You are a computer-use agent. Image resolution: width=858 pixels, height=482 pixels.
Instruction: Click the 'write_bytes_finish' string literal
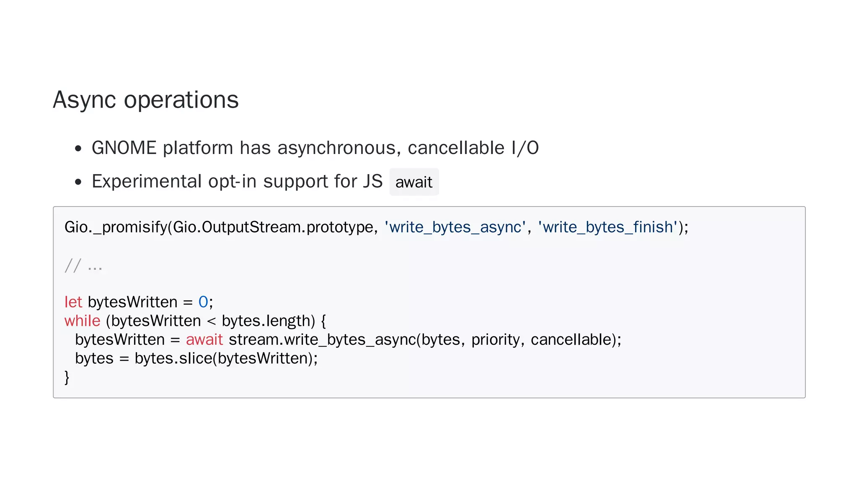pos(608,227)
